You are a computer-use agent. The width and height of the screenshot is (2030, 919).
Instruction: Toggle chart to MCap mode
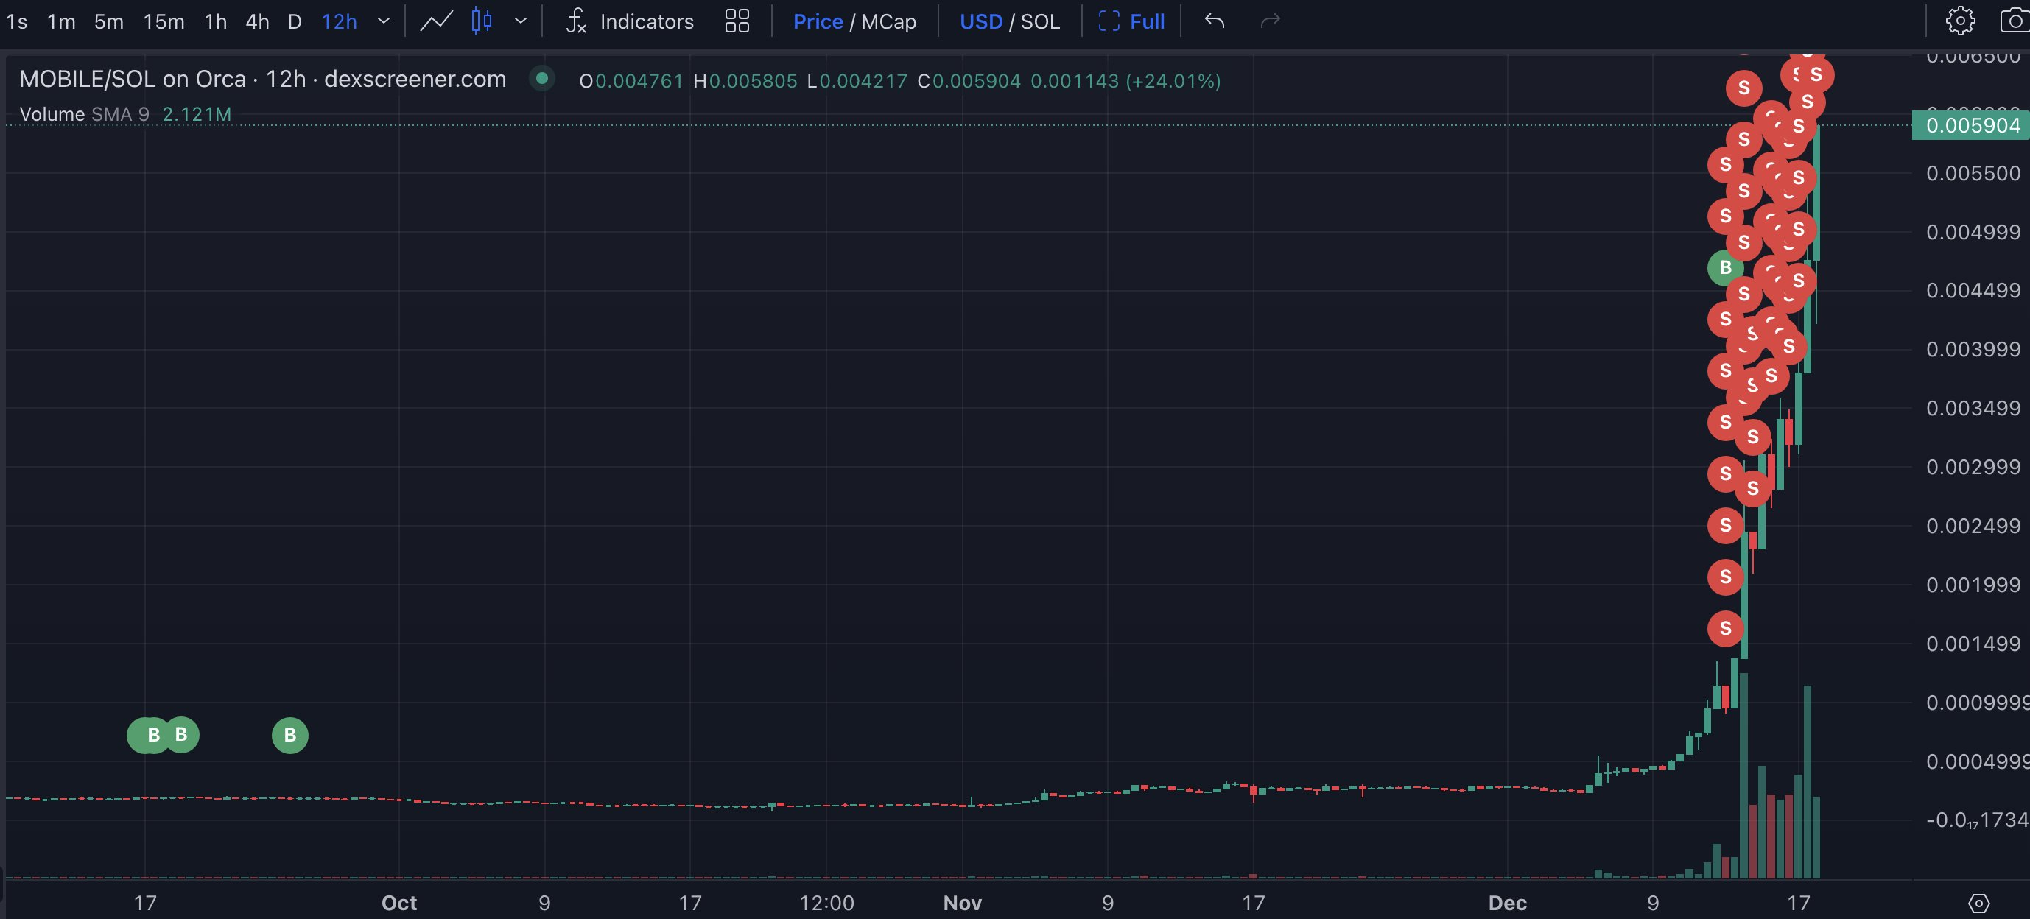point(889,21)
